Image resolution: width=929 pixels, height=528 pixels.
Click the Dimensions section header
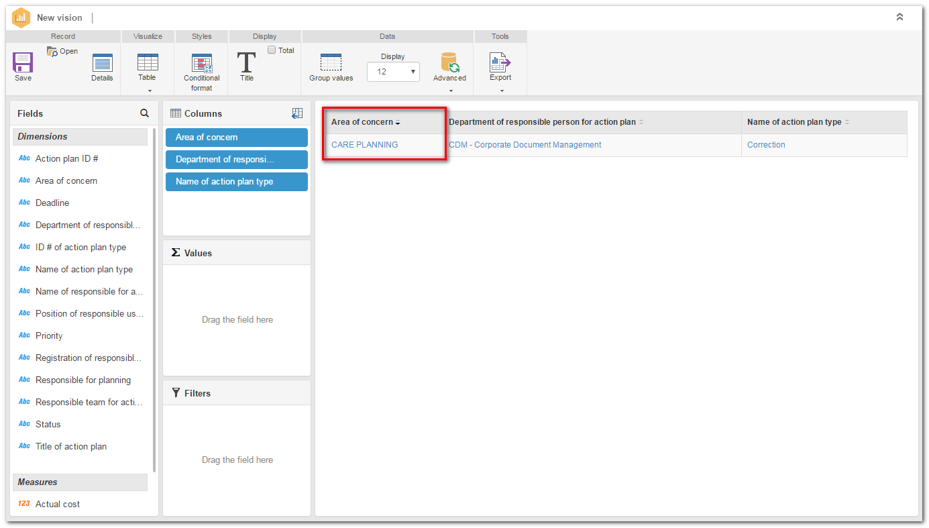tap(80, 137)
